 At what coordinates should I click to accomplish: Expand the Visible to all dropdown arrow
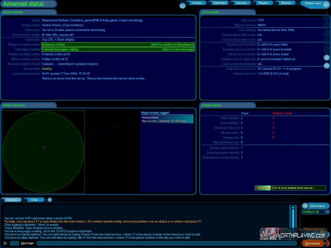327,212
